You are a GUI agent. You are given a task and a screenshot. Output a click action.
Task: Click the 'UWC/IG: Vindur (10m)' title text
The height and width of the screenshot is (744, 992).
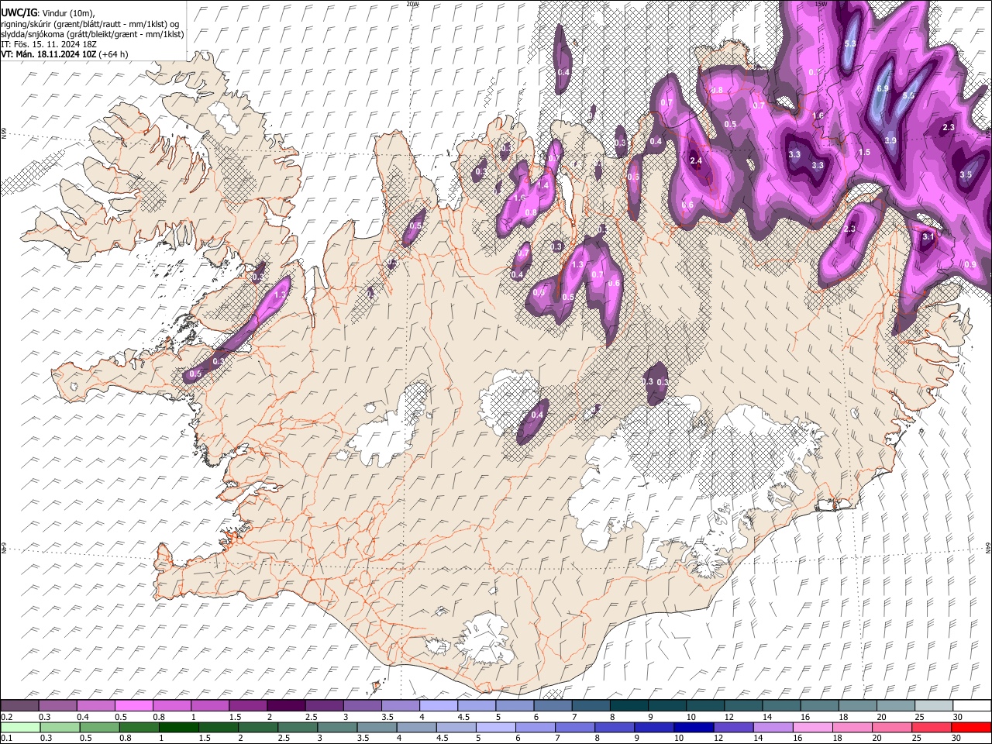click(48, 12)
